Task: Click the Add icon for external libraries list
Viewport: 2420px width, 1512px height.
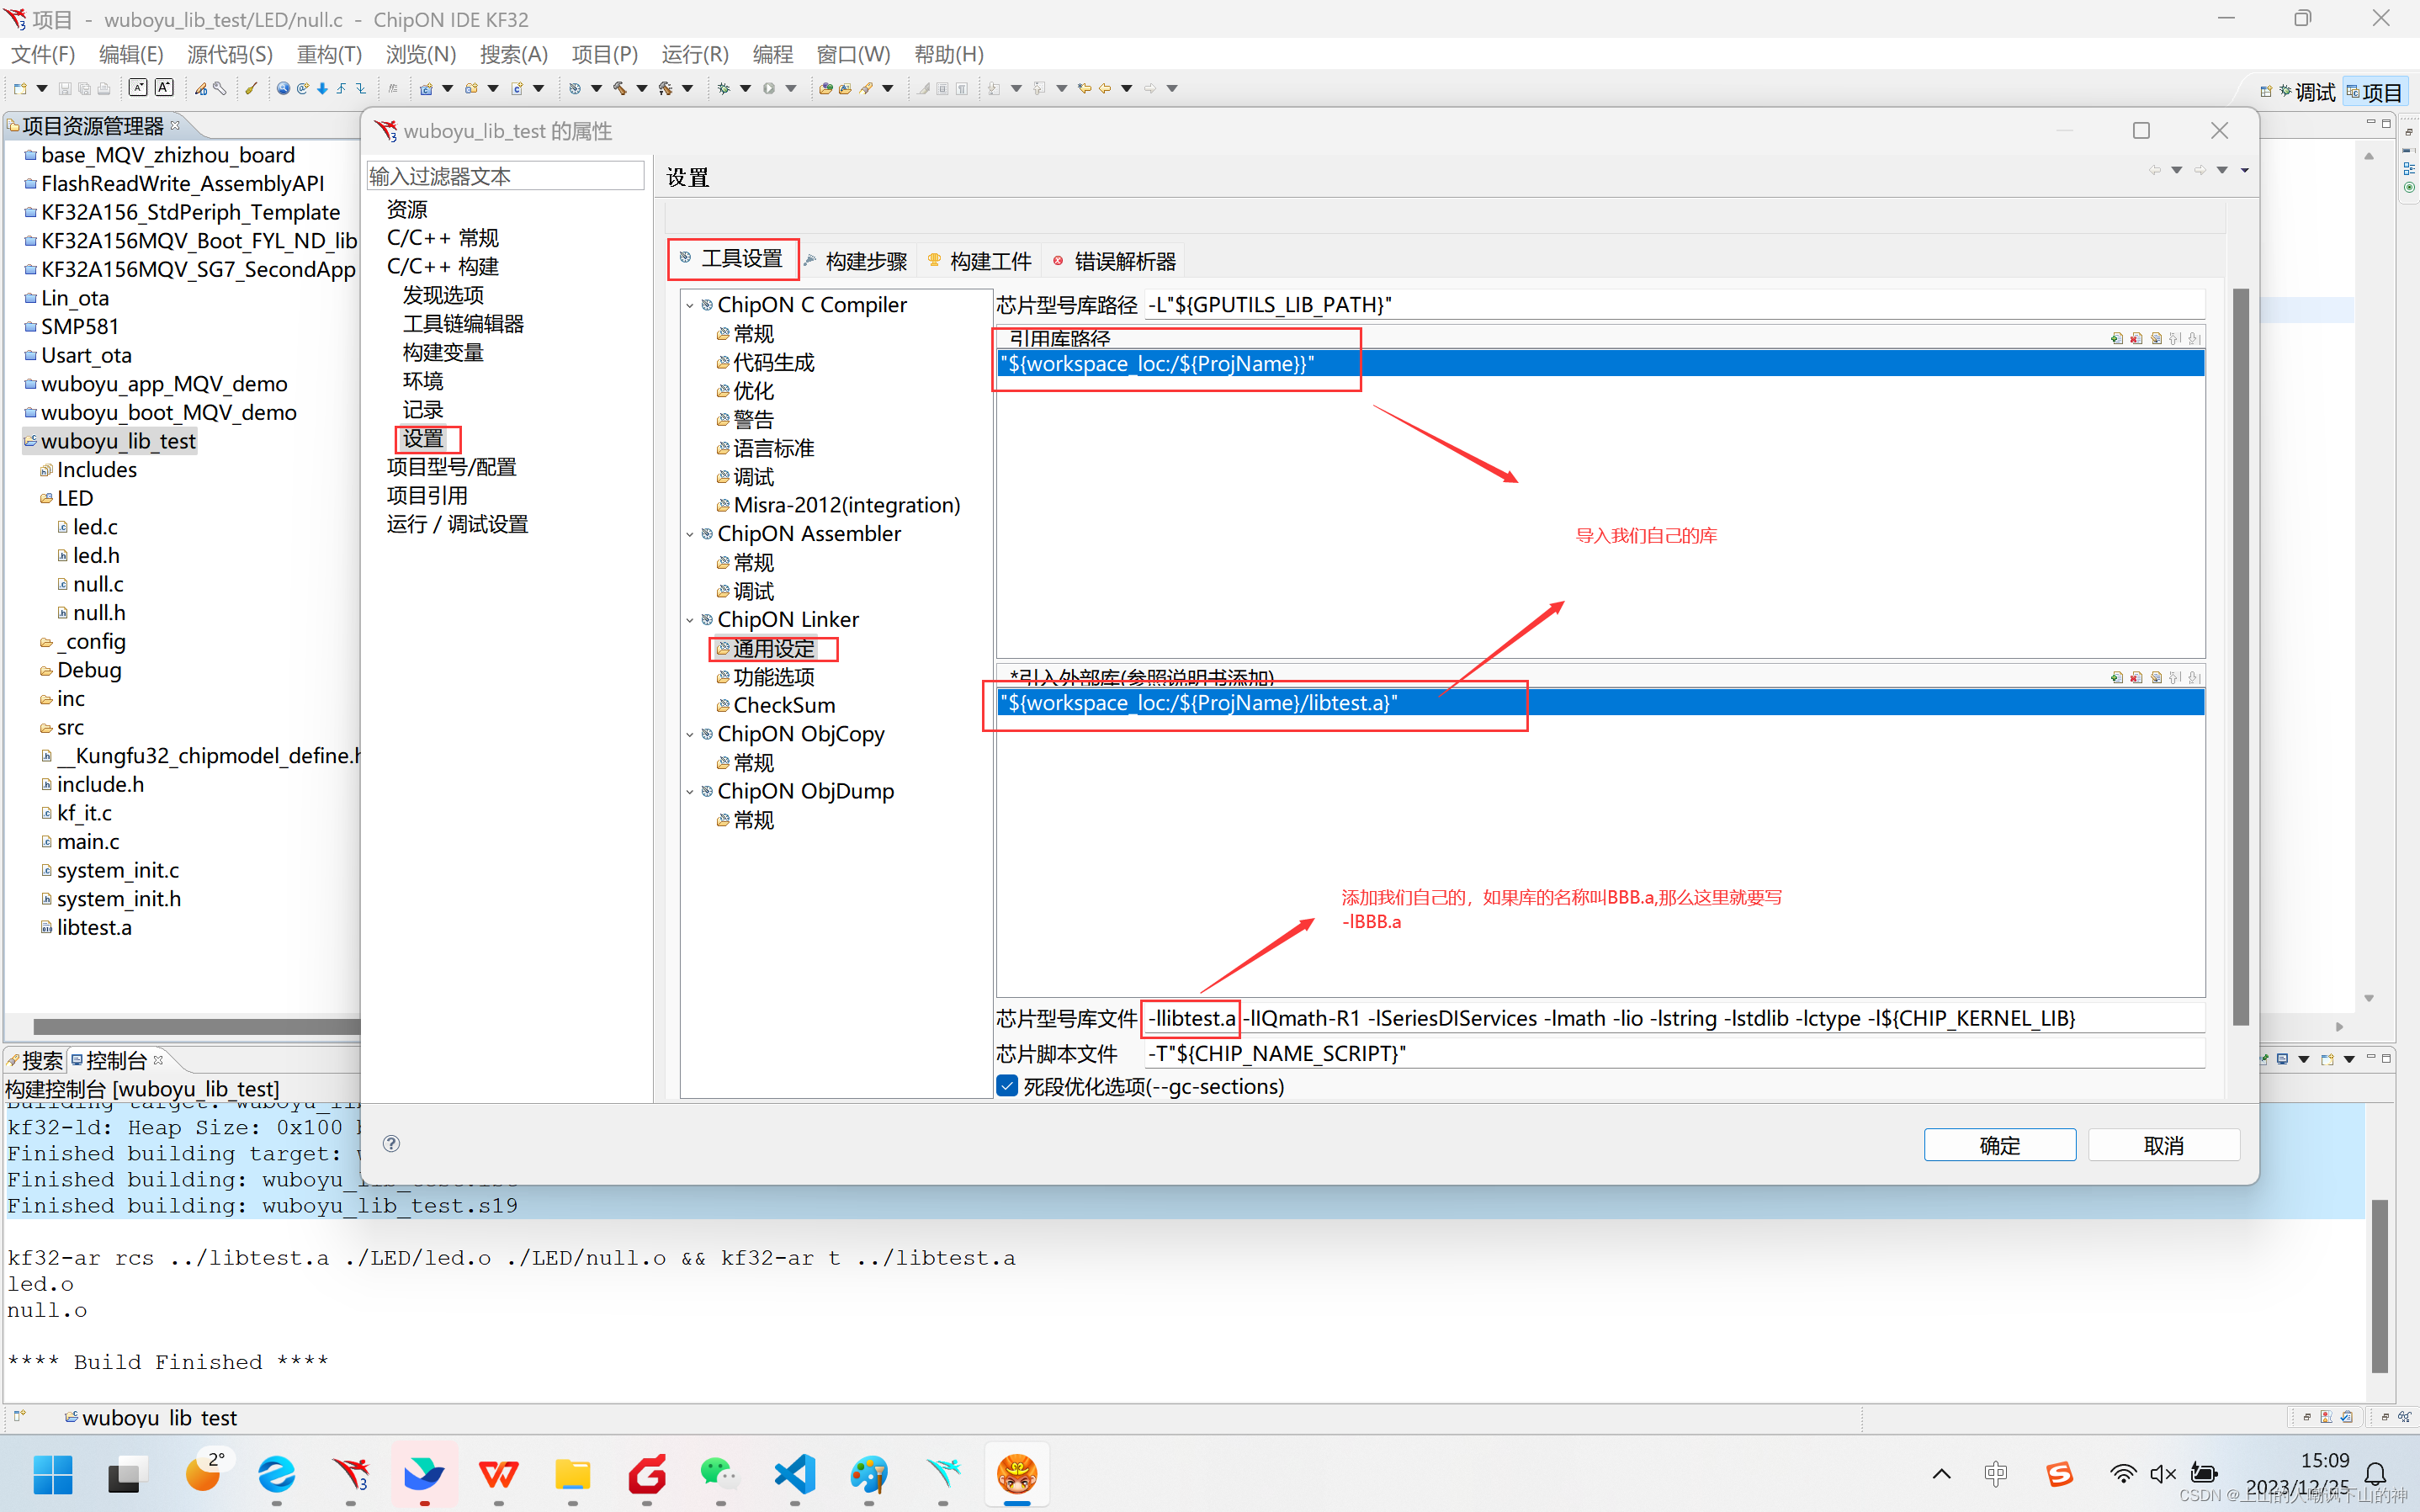Action: click(2116, 678)
